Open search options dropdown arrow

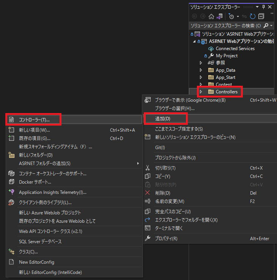point(271,26)
